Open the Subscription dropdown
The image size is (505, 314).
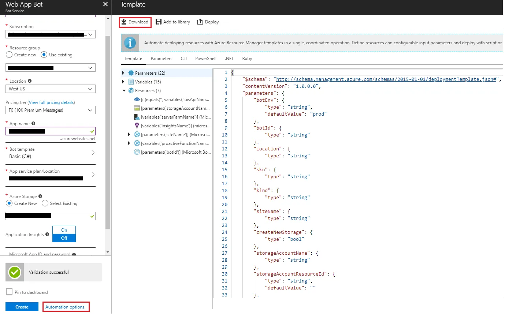pos(51,34)
